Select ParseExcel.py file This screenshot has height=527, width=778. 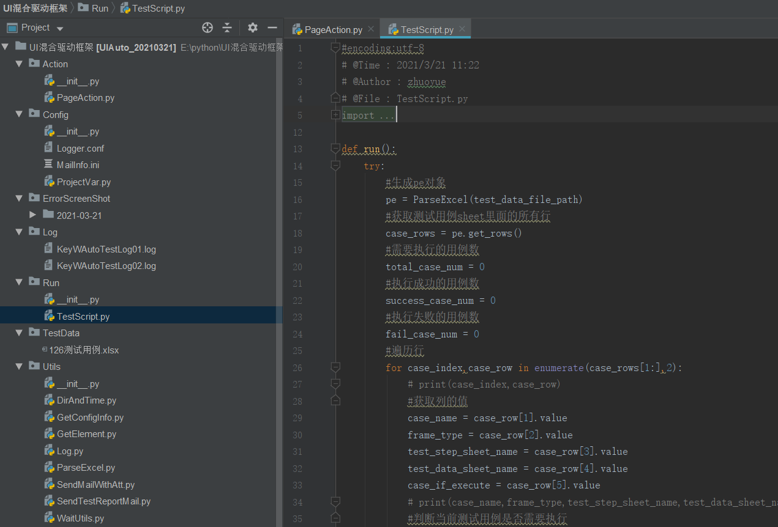86,468
